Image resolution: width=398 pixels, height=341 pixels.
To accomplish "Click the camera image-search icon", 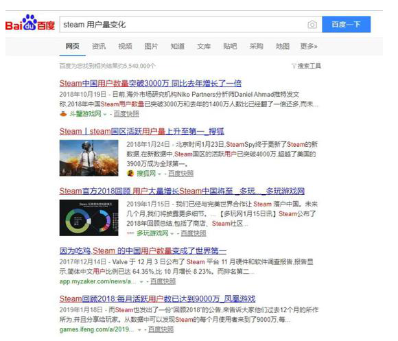I will (x=312, y=25).
